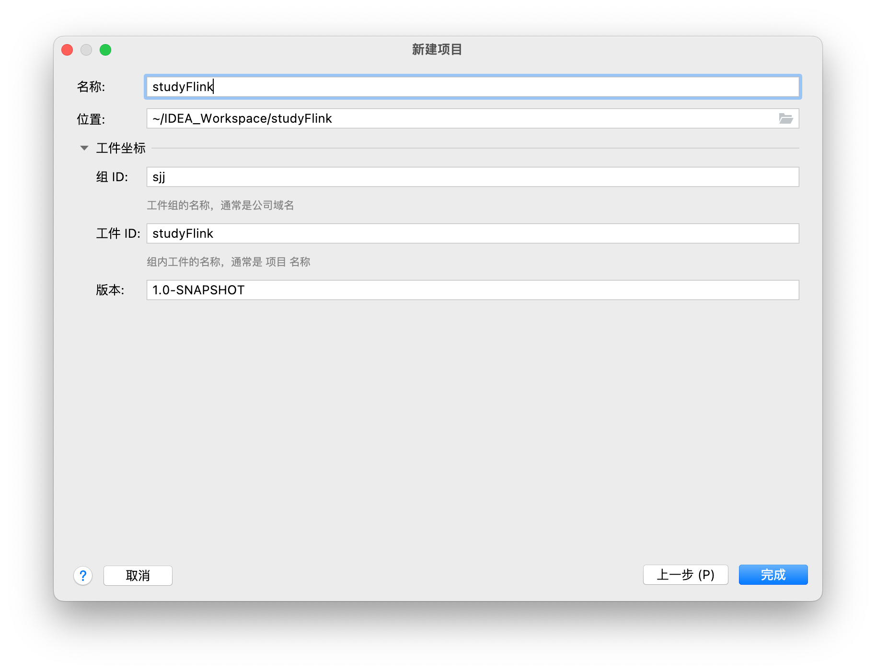This screenshot has height=672, width=876.
Task: Click hint text 工件组的名称，通常是公司域名
Action: click(x=220, y=205)
